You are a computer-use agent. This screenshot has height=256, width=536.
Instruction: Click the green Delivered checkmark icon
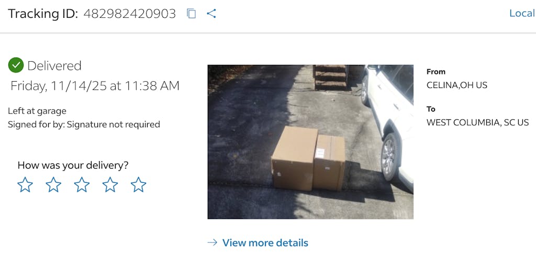(16, 65)
